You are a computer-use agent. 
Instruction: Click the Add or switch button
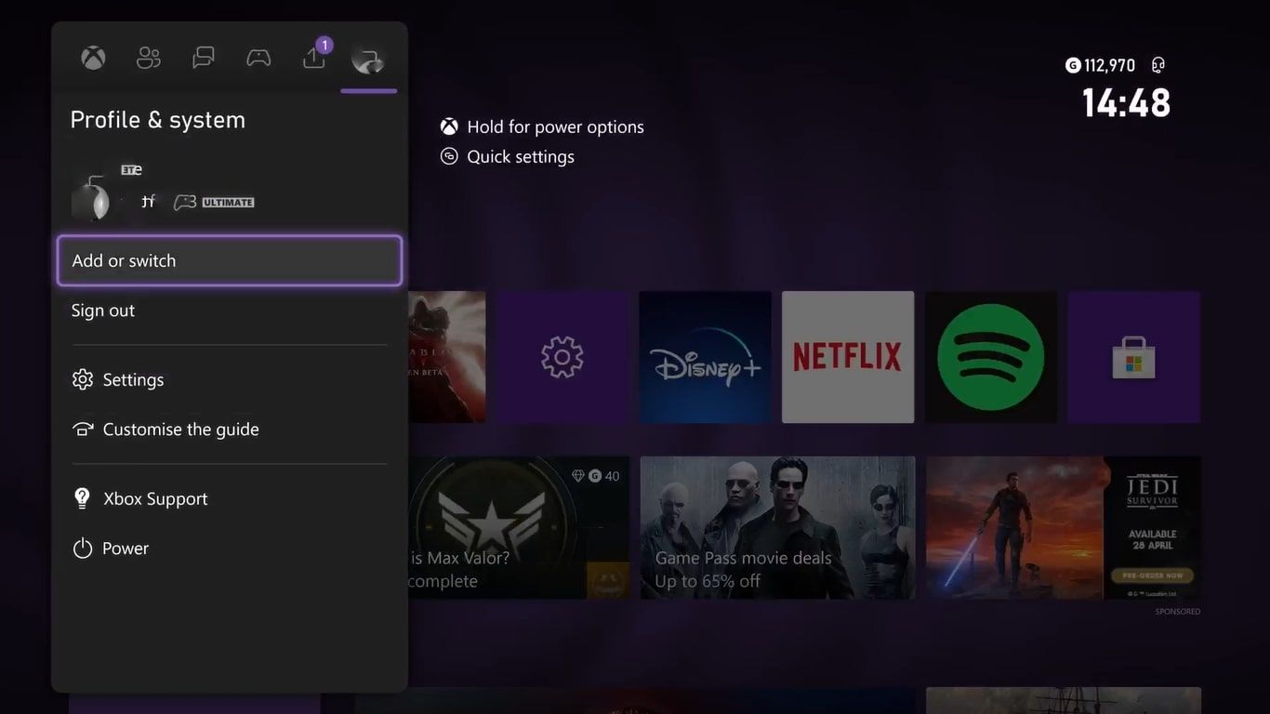tap(229, 260)
